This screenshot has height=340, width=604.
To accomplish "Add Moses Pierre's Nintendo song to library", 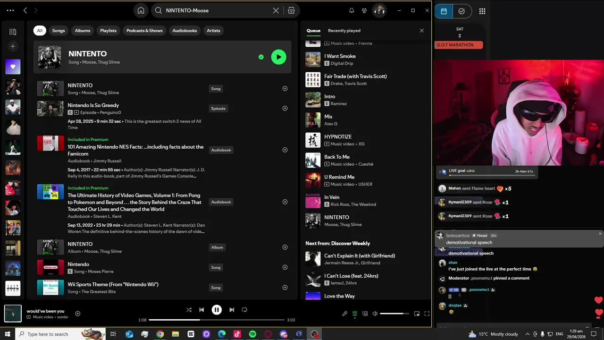I will coord(285,267).
